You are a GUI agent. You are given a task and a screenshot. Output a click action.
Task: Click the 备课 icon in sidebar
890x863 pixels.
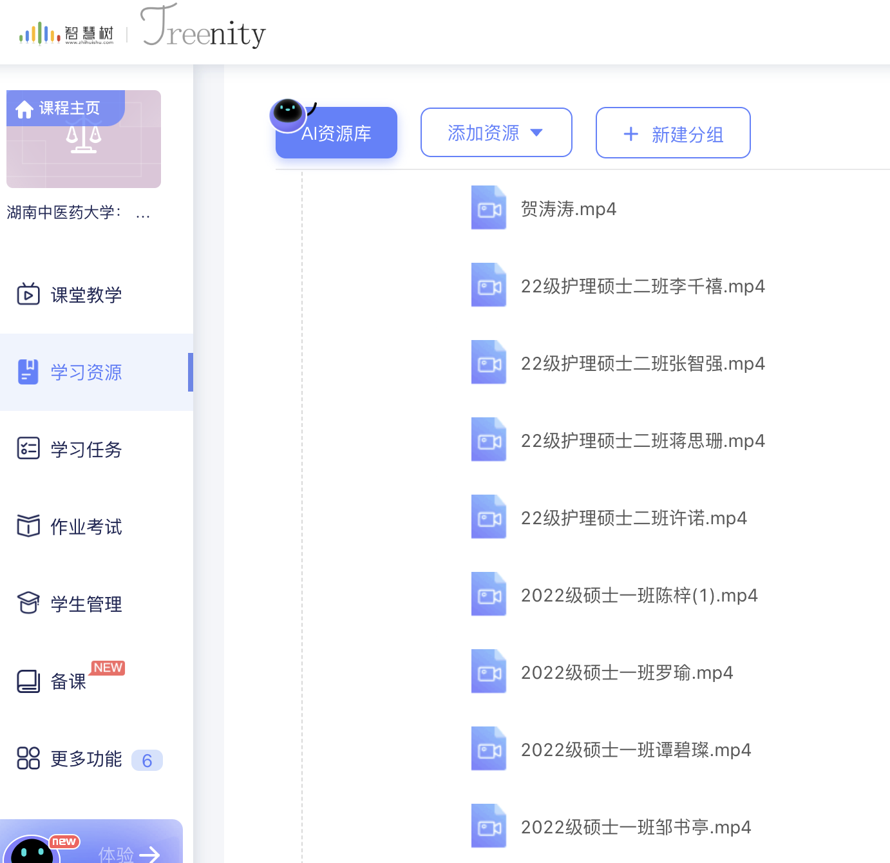point(28,681)
